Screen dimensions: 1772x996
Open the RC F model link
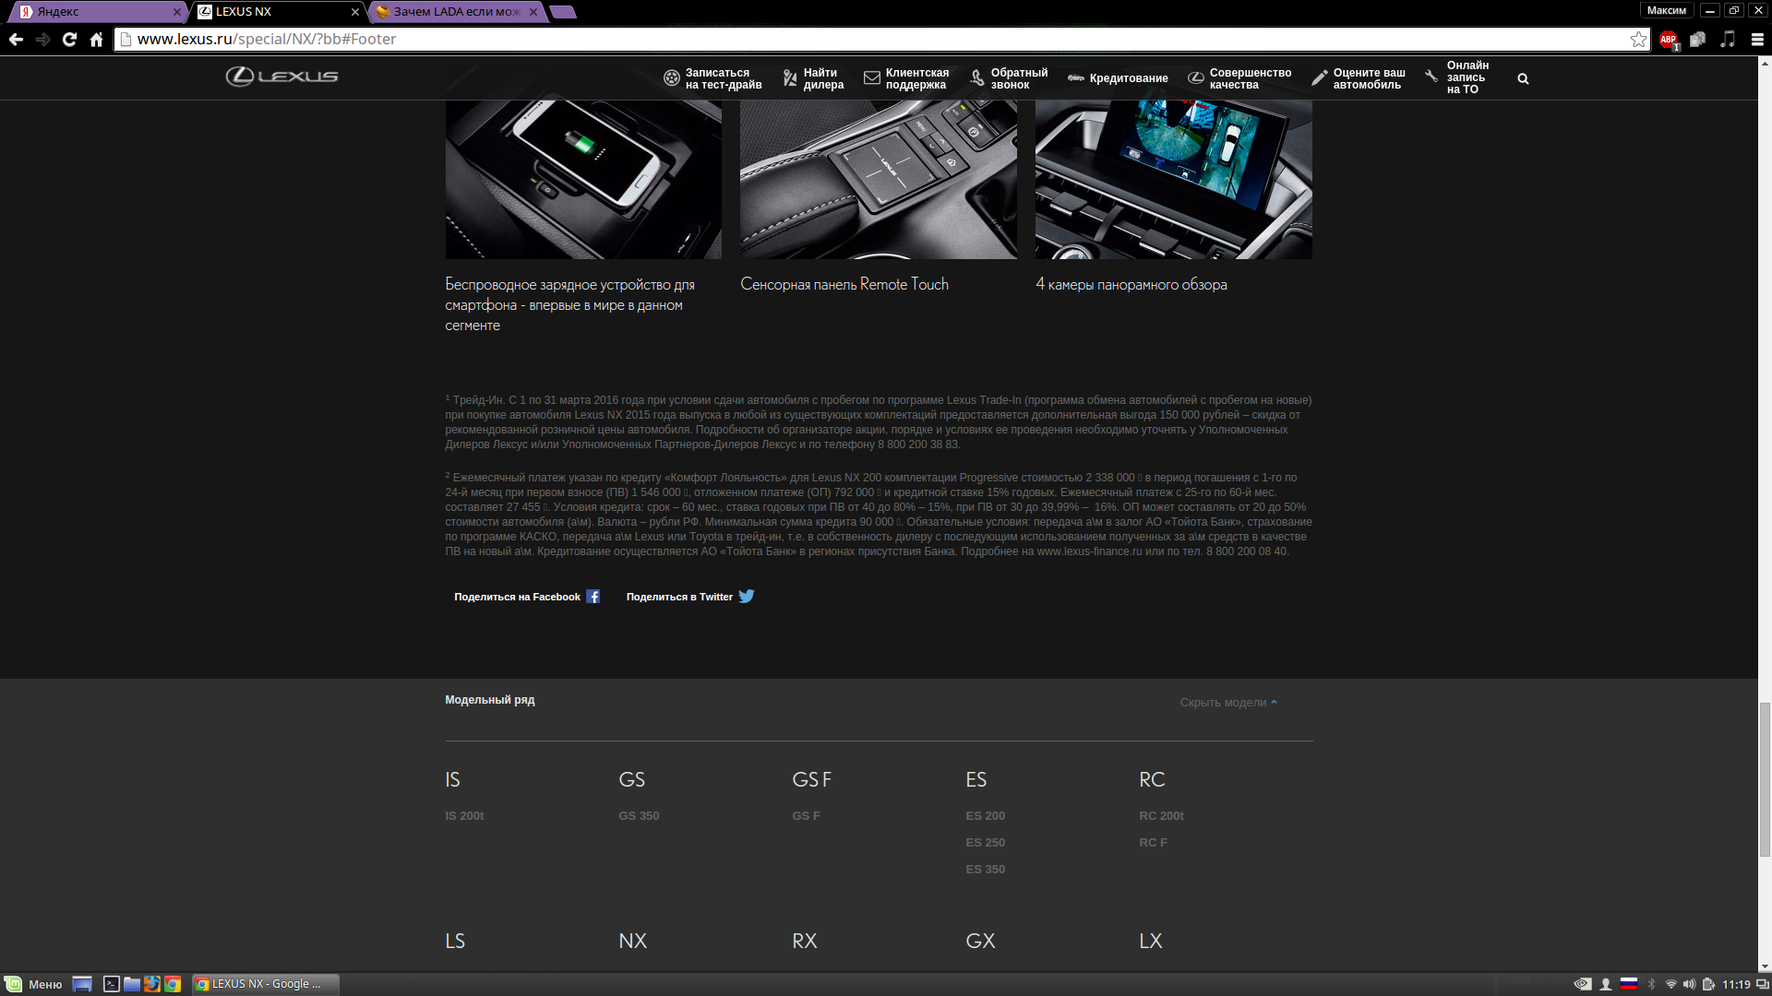click(1153, 843)
